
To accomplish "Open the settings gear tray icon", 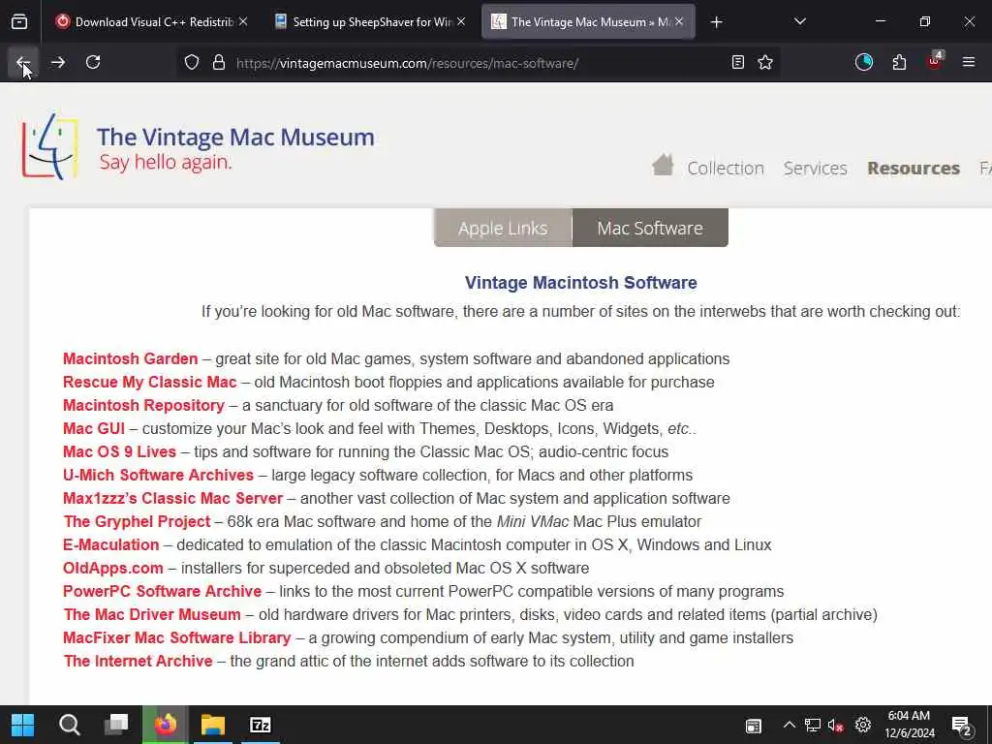I will point(863,725).
